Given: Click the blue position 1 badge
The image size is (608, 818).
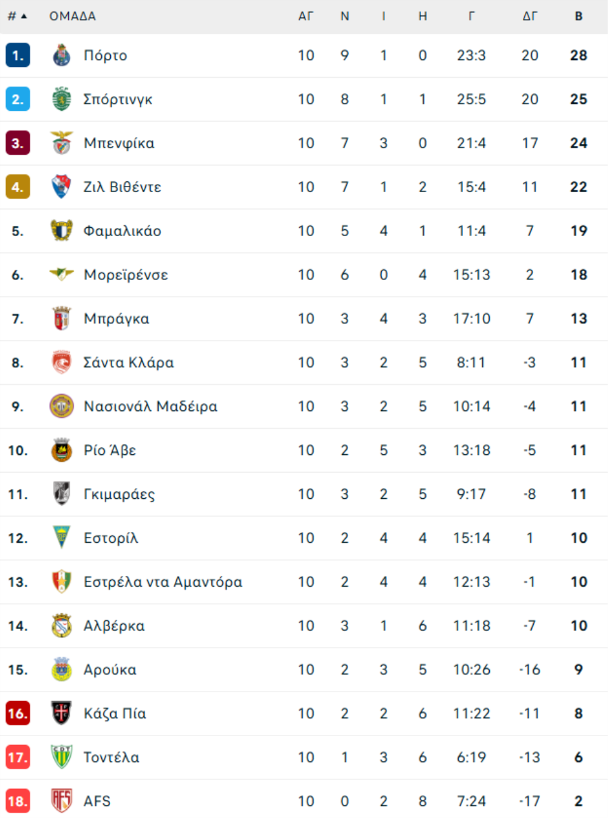Looking at the screenshot, I should [x=18, y=55].
